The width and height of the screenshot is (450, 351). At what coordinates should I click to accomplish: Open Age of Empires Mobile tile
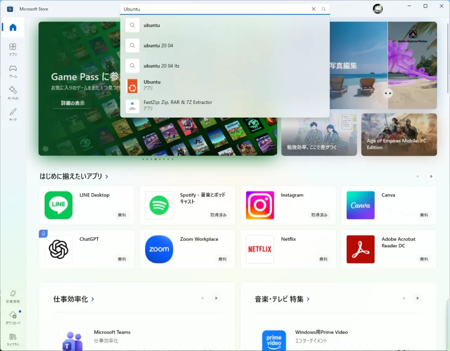[x=399, y=134]
